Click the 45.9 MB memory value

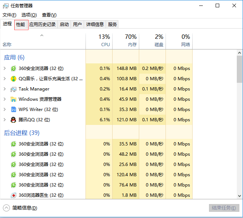pyautogui.click(x=128, y=99)
